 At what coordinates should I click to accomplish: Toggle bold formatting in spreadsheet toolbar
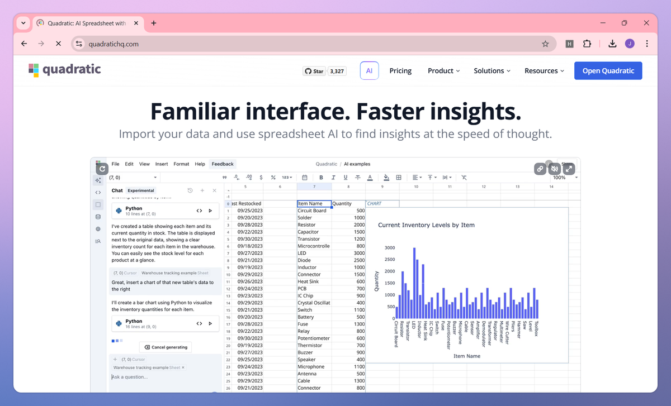coord(321,178)
